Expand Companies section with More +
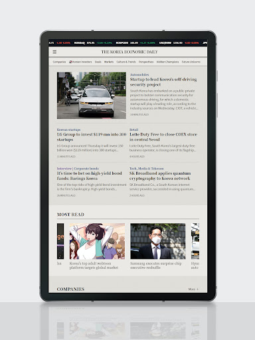The image size is (255, 340). (x=193, y=289)
